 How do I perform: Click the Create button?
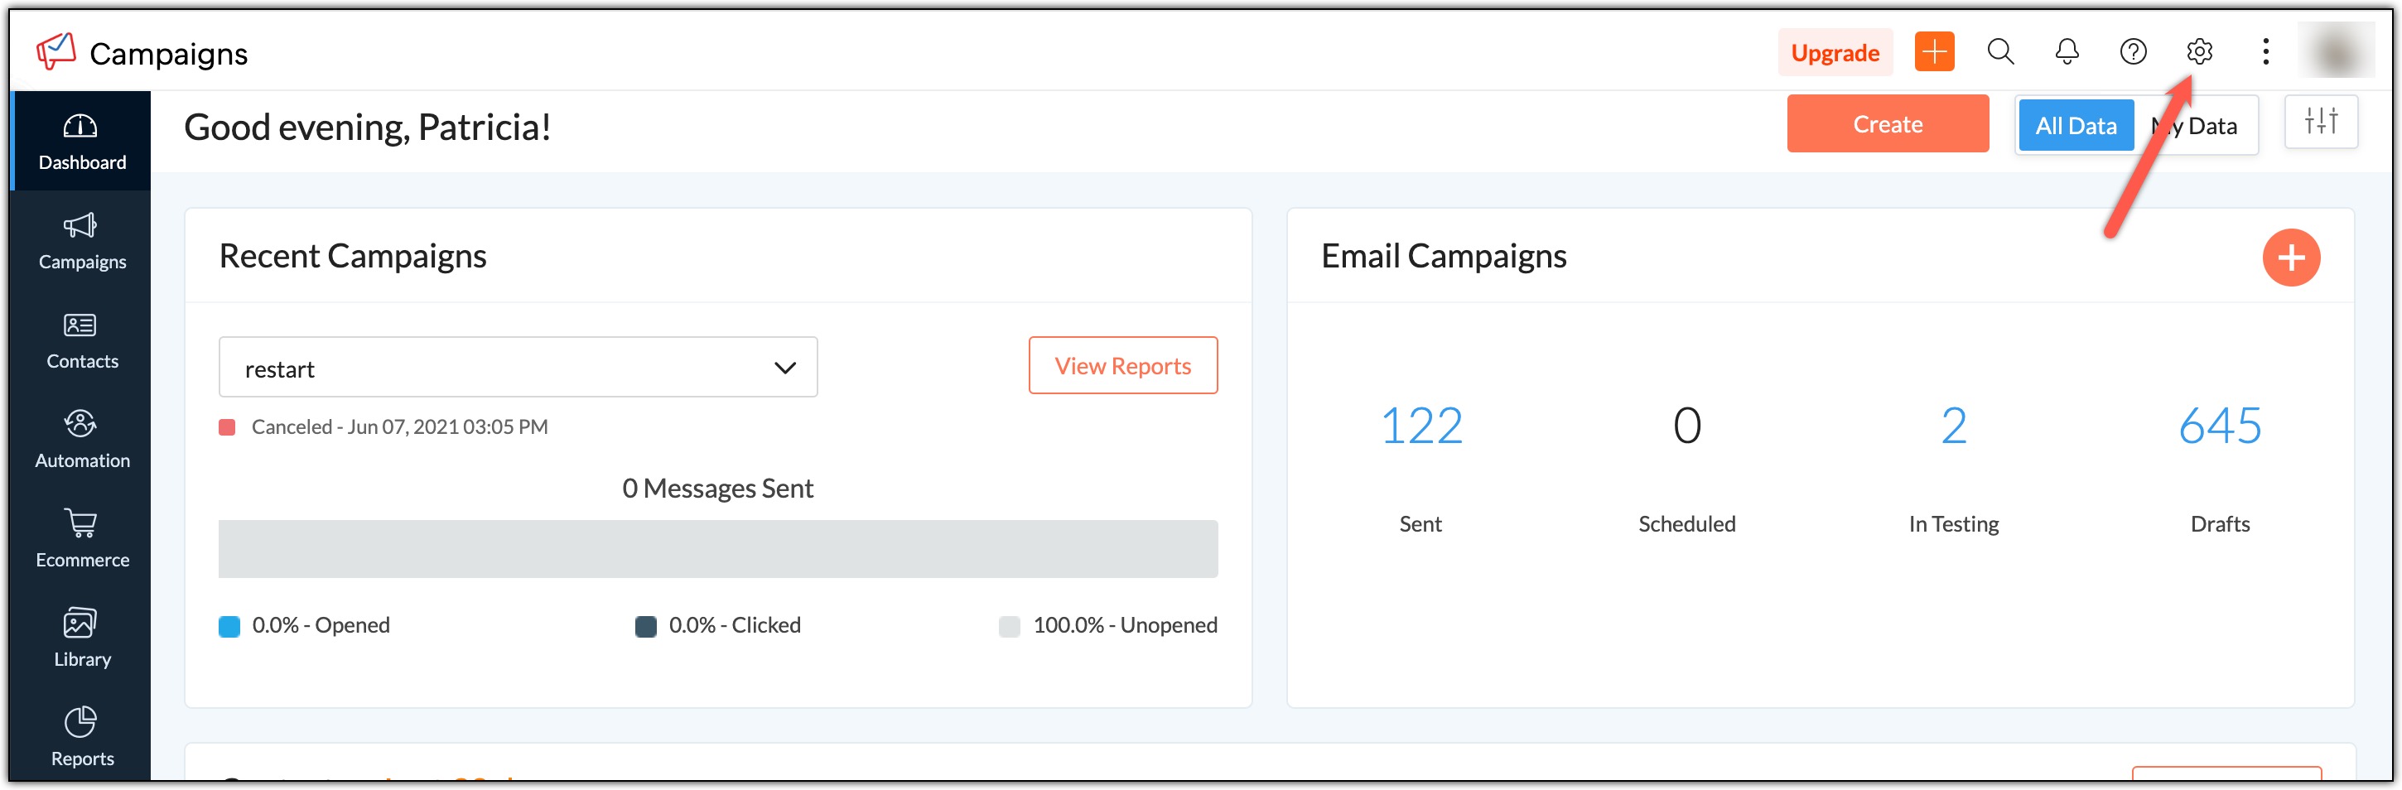coord(1886,124)
